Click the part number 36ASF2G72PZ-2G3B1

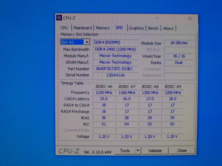(116, 69)
